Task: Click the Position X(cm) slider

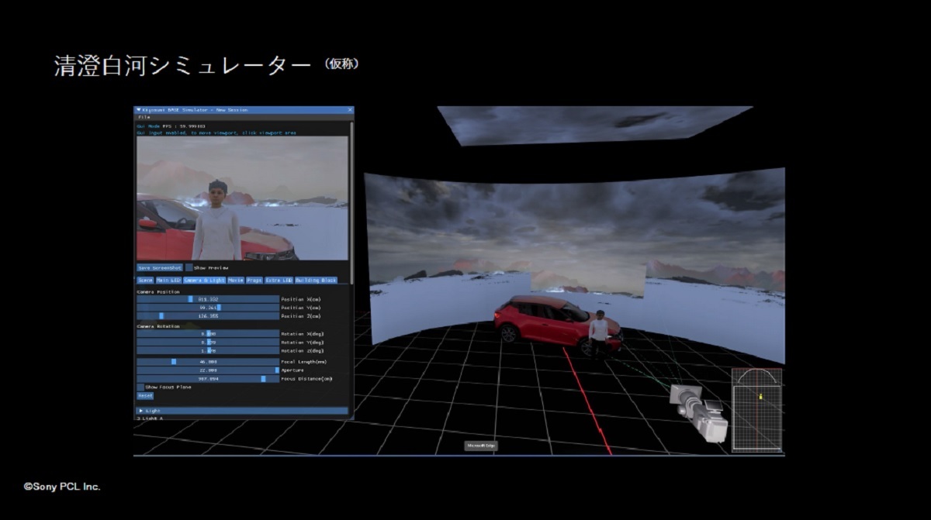Action: [207, 298]
